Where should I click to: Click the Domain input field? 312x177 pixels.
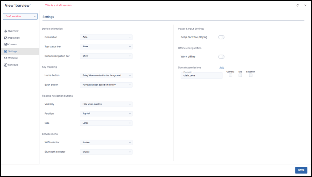point(202,76)
